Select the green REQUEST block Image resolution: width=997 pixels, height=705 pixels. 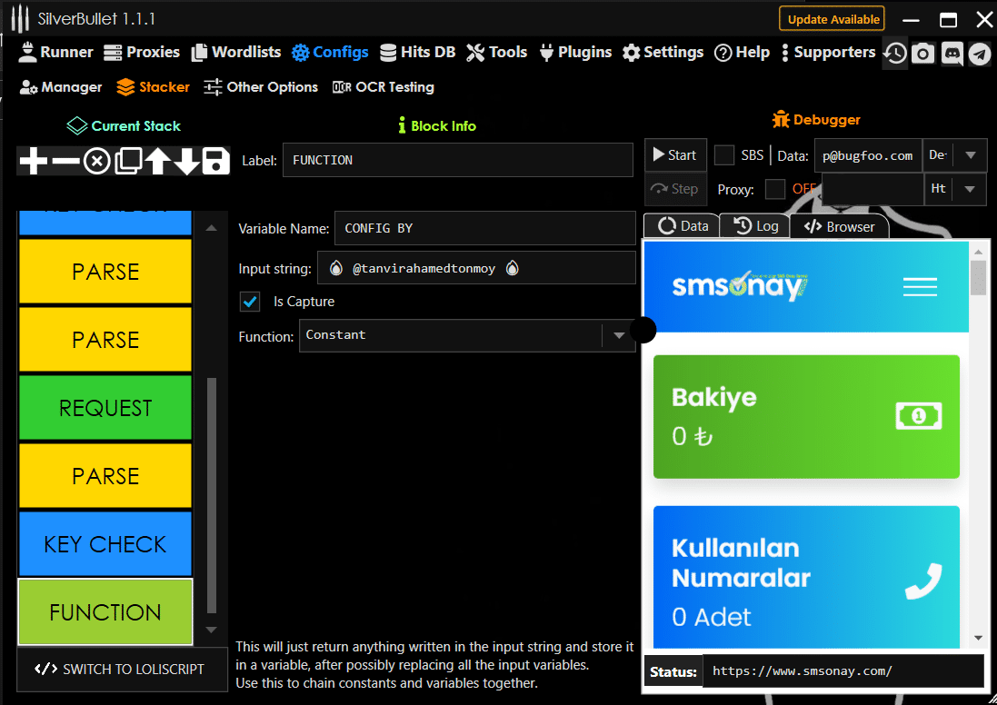105,408
